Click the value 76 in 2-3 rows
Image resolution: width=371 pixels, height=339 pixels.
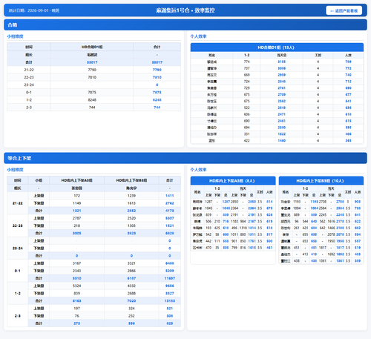pyautogui.click(x=77, y=316)
